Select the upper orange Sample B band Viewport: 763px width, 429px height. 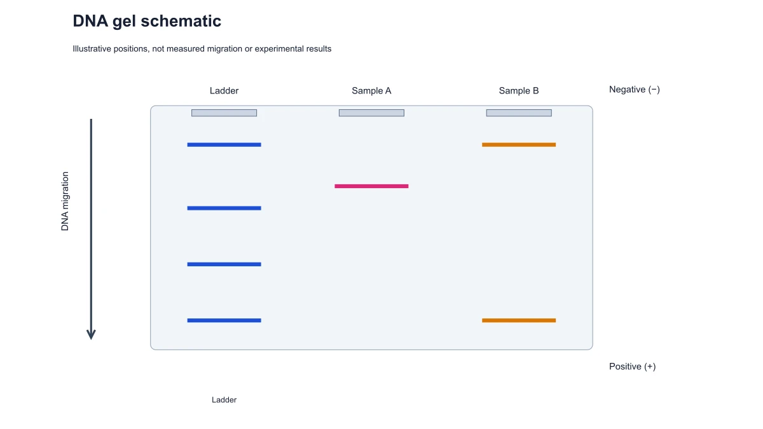[x=519, y=144]
